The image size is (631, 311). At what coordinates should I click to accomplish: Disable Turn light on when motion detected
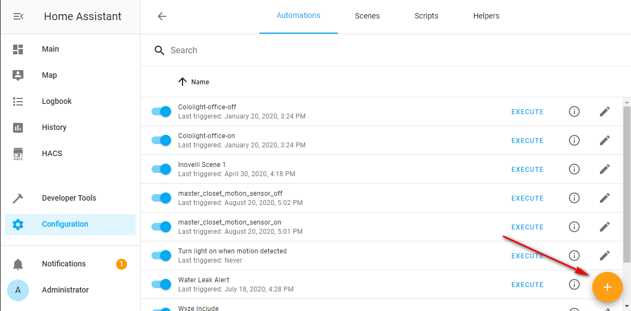161,256
